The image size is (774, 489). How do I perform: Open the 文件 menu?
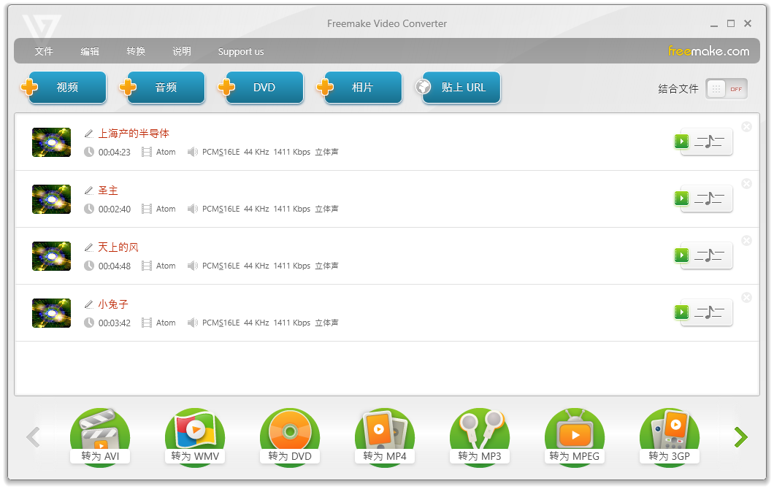point(44,51)
